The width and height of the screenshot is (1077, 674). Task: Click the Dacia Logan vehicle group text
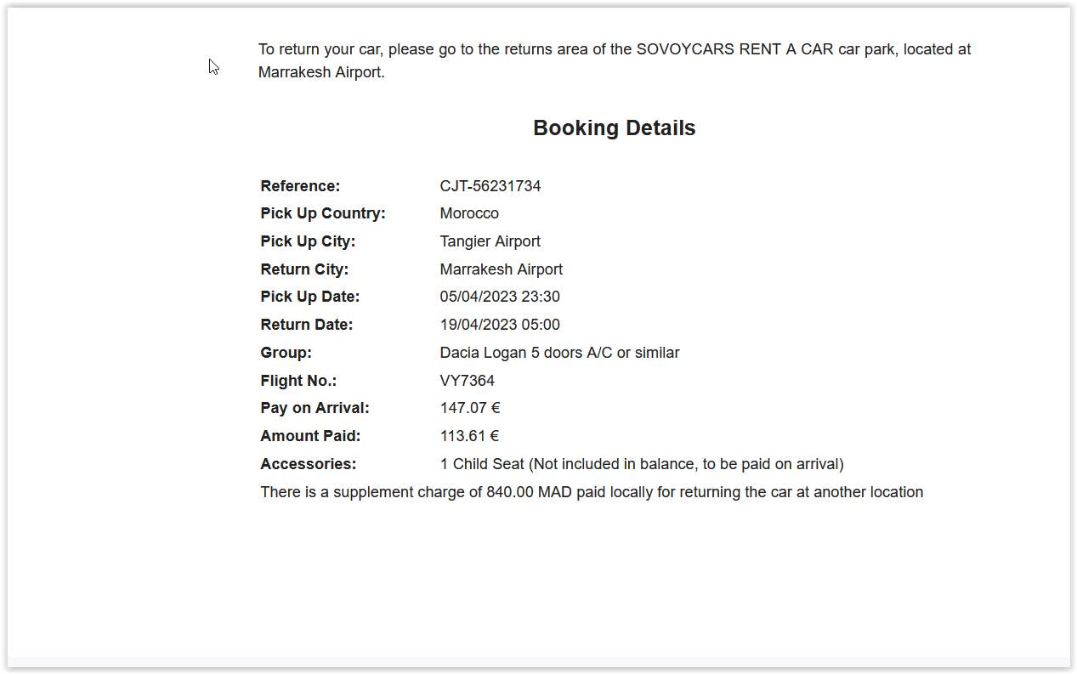click(x=559, y=353)
